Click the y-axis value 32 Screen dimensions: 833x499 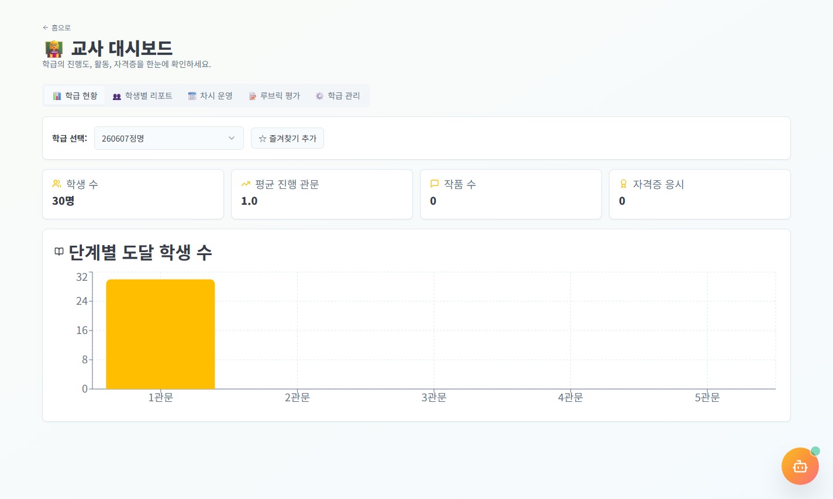tap(82, 277)
